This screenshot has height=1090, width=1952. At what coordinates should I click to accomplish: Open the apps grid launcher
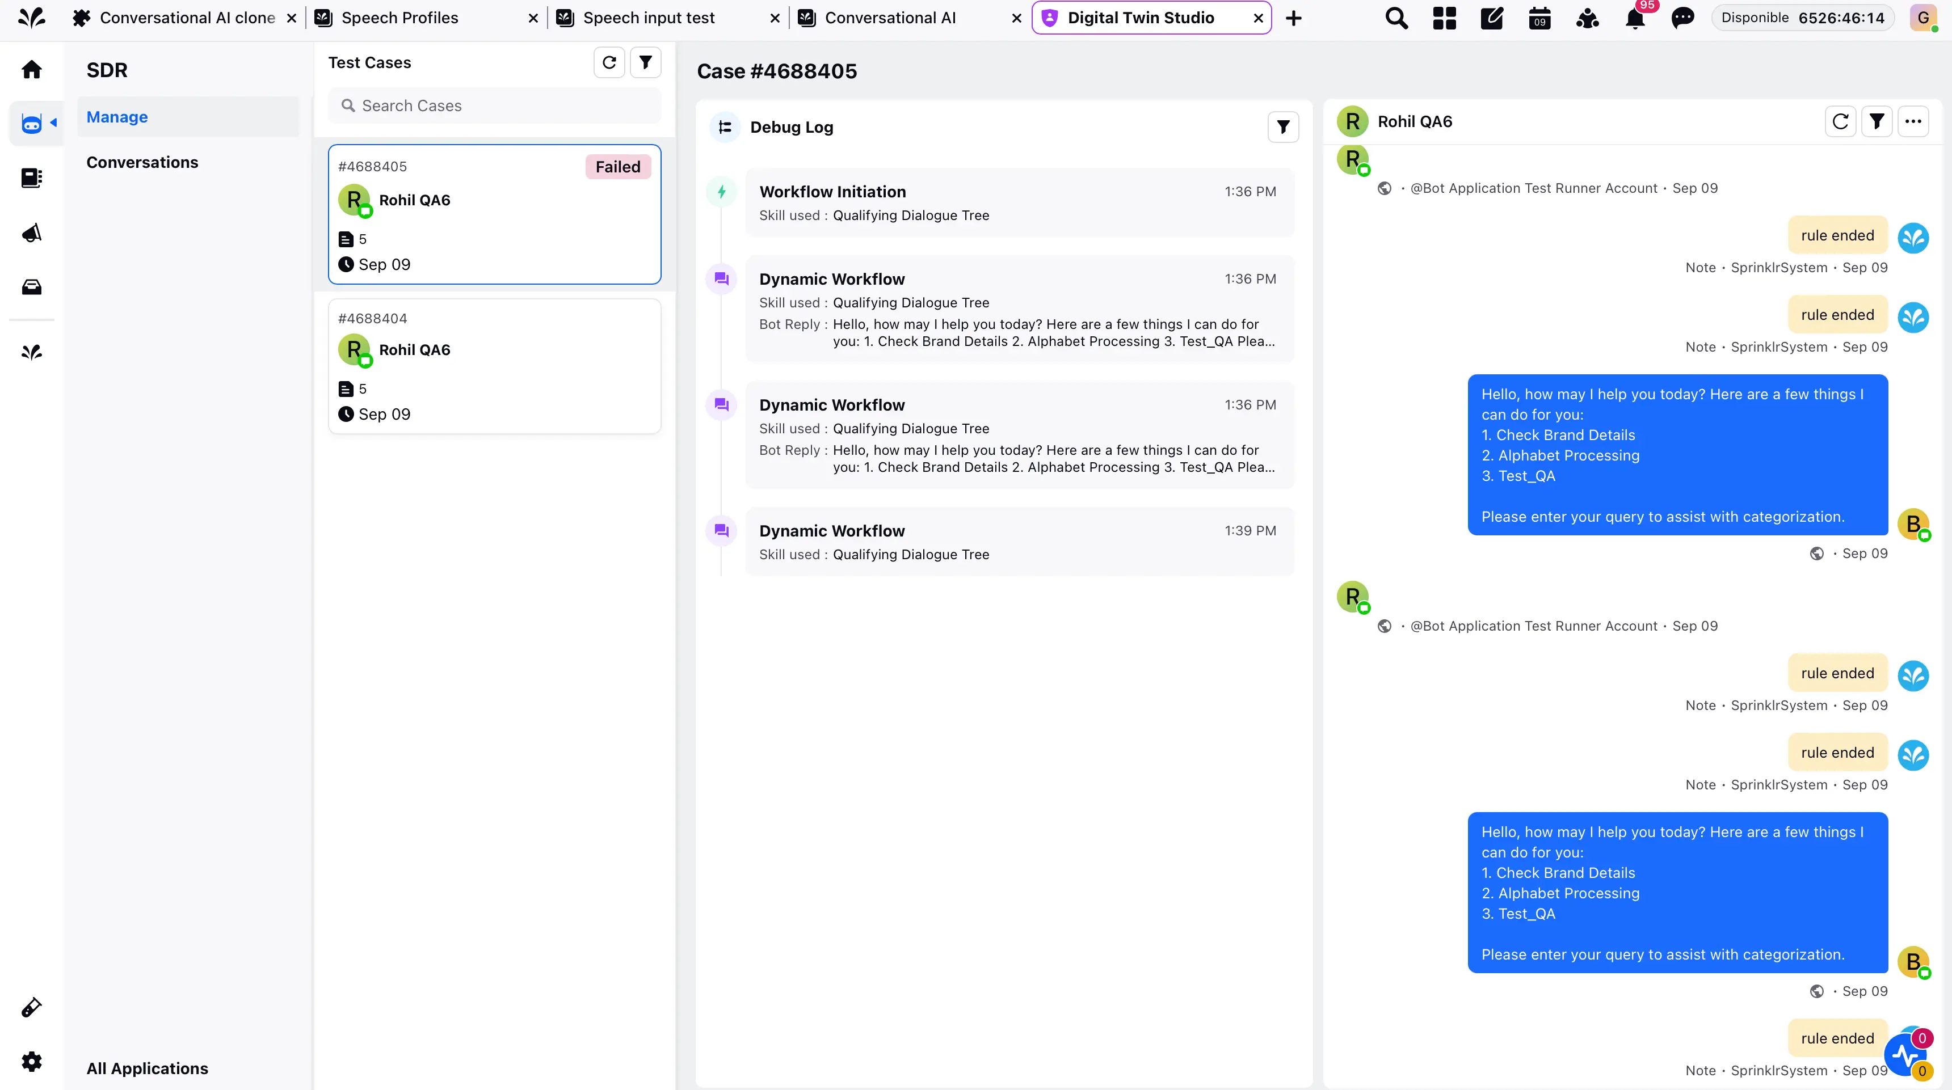point(1444,18)
